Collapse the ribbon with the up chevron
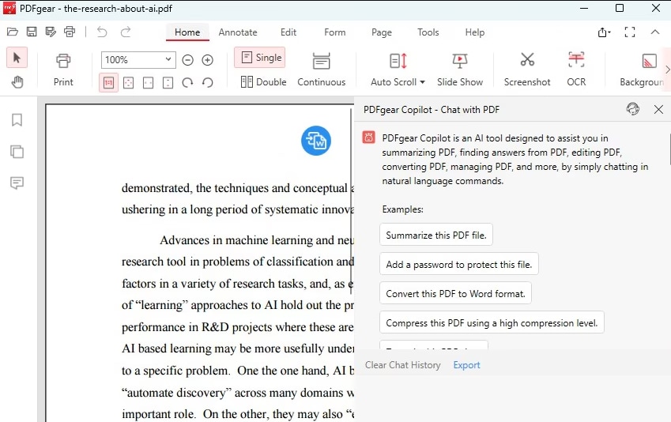 [655, 32]
